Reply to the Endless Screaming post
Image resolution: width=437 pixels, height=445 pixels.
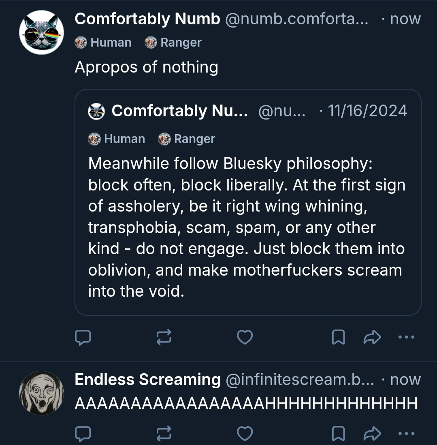click(x=83, y=434)
